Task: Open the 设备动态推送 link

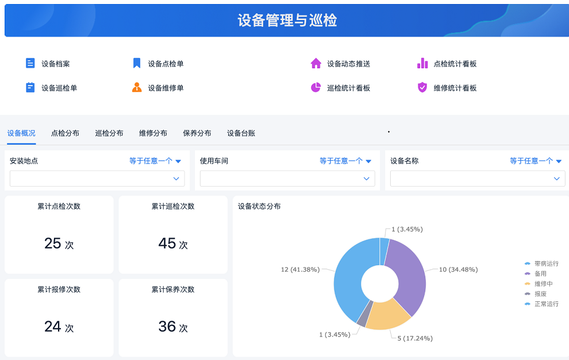Action: pyautogui.click(x=349, y=64)
